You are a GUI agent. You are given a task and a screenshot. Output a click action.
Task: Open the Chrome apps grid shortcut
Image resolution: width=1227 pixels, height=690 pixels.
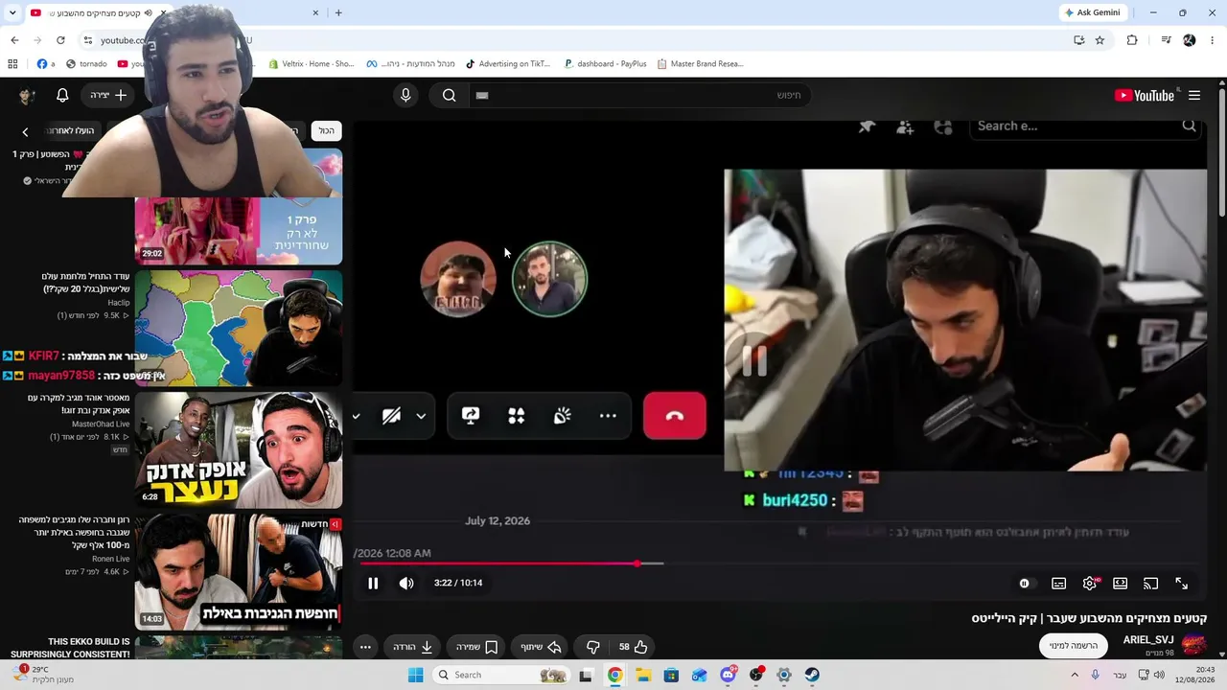[x=12, y=64]
